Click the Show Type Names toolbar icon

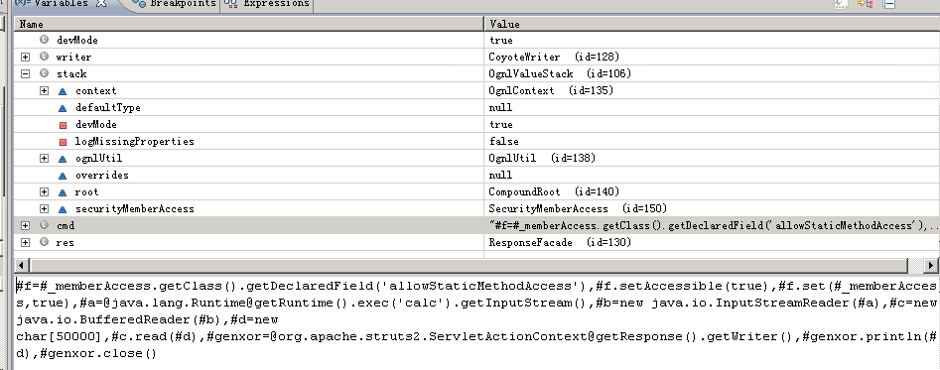(x=841, y=4)
